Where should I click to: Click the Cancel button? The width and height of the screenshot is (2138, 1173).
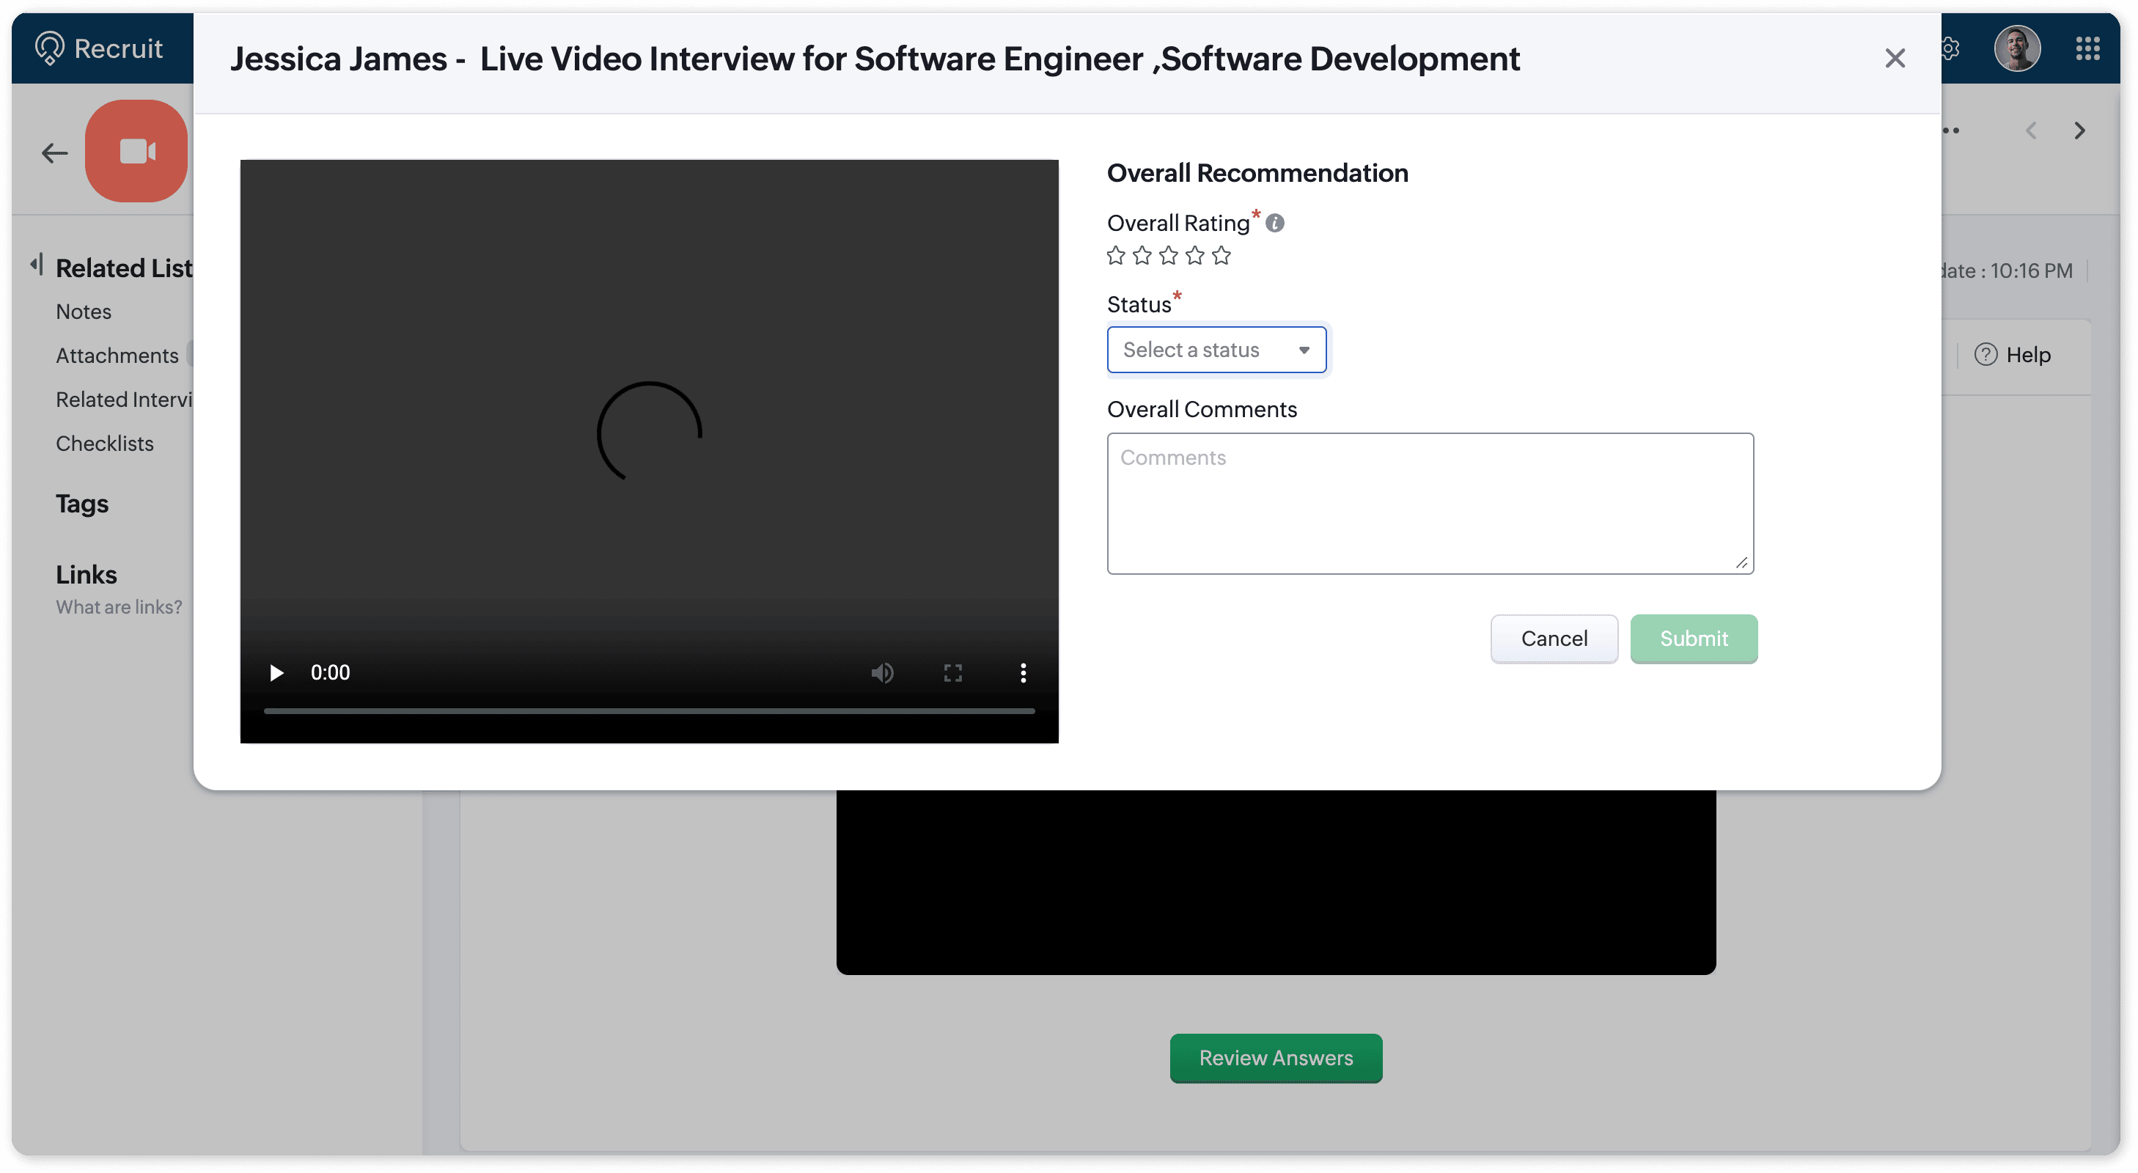click(x=1554, y=639)
